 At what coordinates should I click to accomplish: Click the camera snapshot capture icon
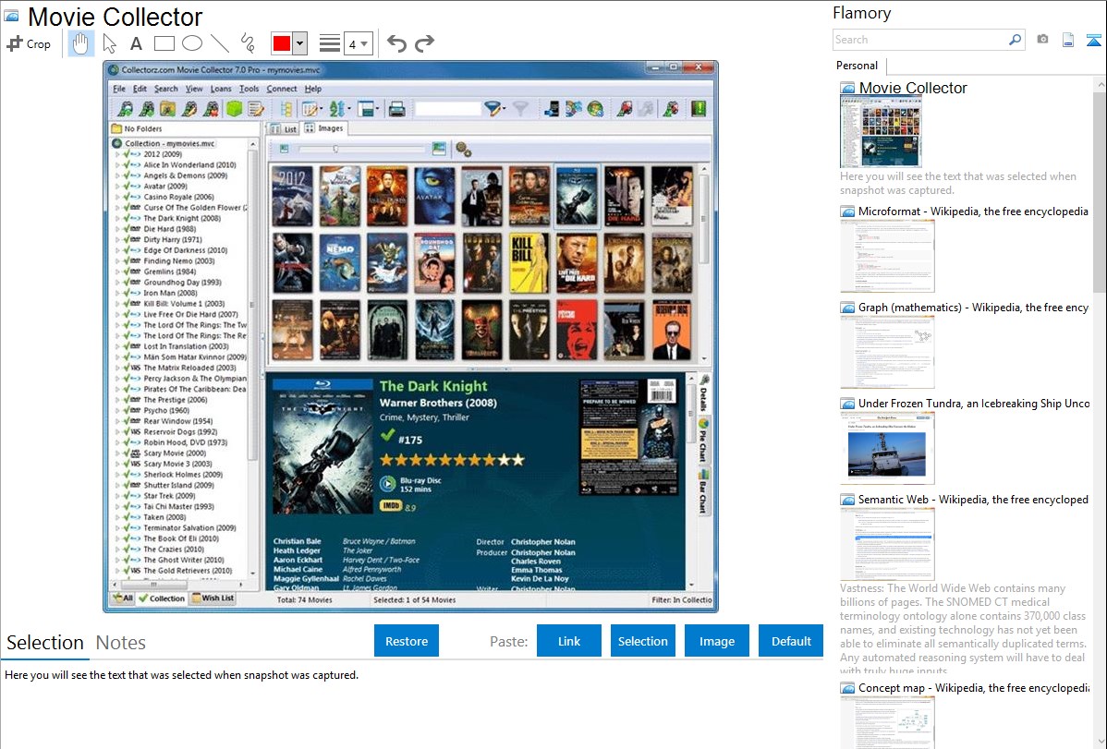1042,40
